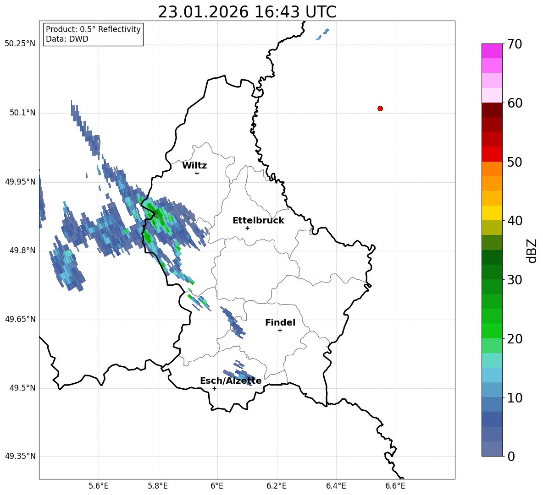This screenshot has width=543, height=495.
Task: Click the colorbar tick label 30
Action: pos(515,280)
